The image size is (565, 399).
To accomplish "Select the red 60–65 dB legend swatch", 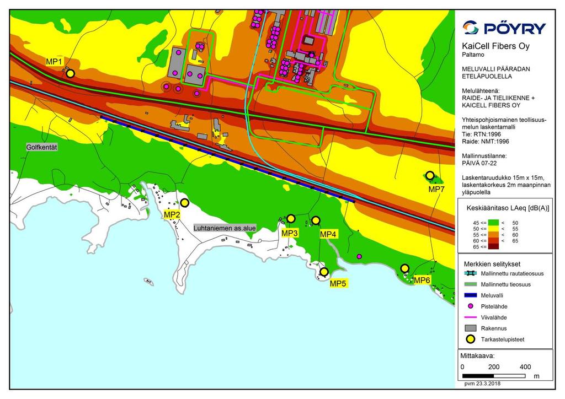I will pyautogui.click(x=494, y=241).
